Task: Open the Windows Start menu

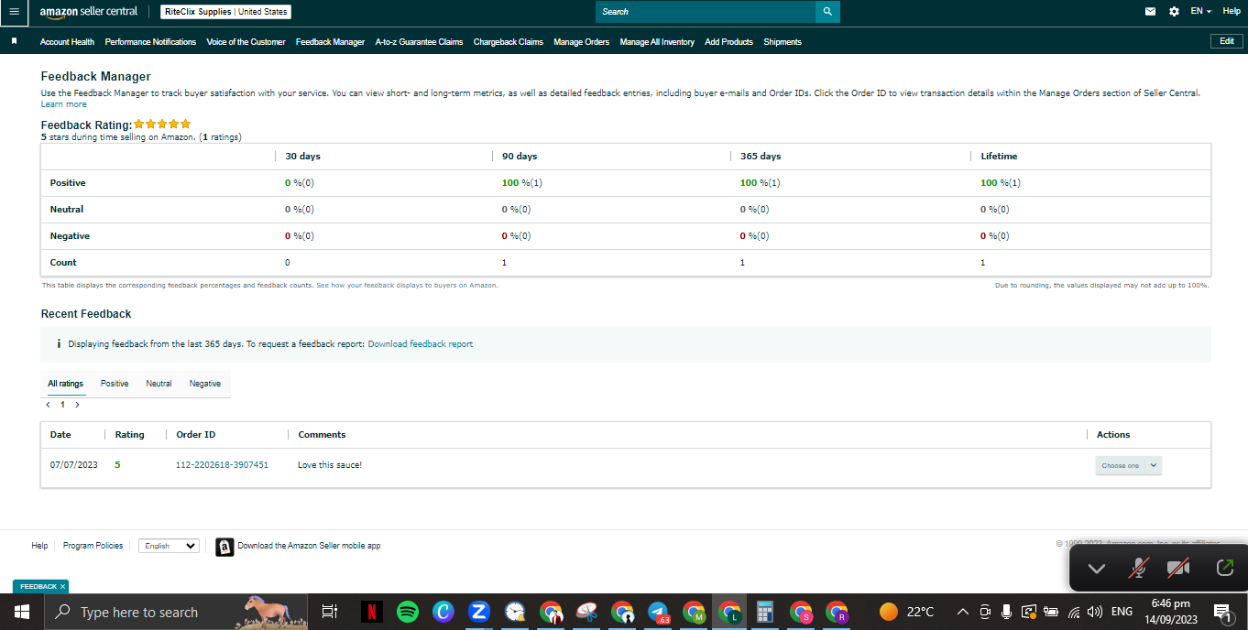Action: point(21,612)
